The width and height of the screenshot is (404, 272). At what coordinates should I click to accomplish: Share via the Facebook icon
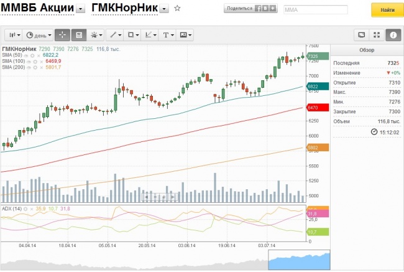(x=258, y=9)
